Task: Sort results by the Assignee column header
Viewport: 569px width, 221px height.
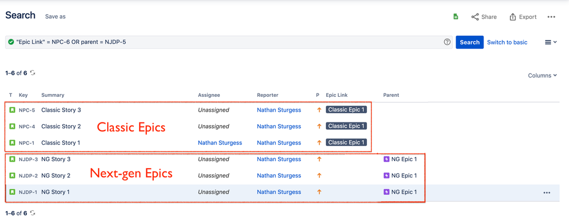Action: (x=208, y=95)
